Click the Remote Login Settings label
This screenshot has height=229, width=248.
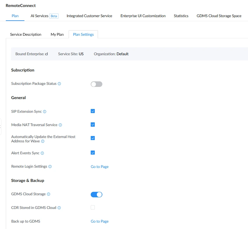coord(29,167)
